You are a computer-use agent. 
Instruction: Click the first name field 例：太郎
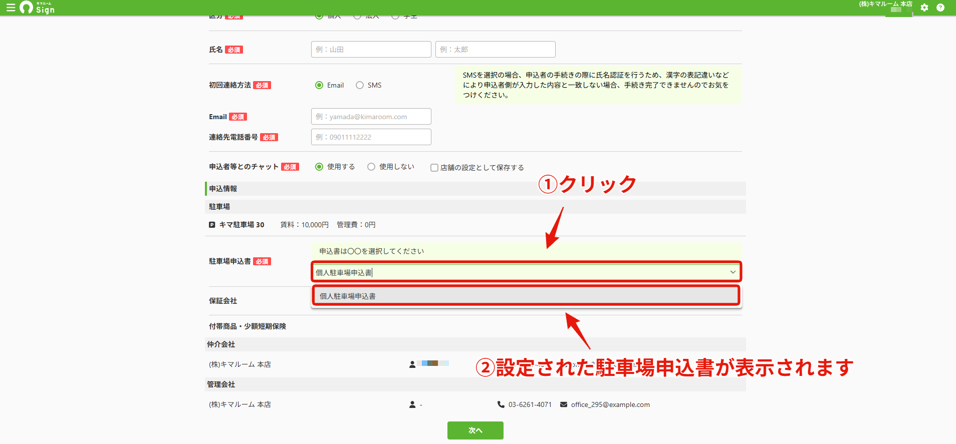point(496,50)
